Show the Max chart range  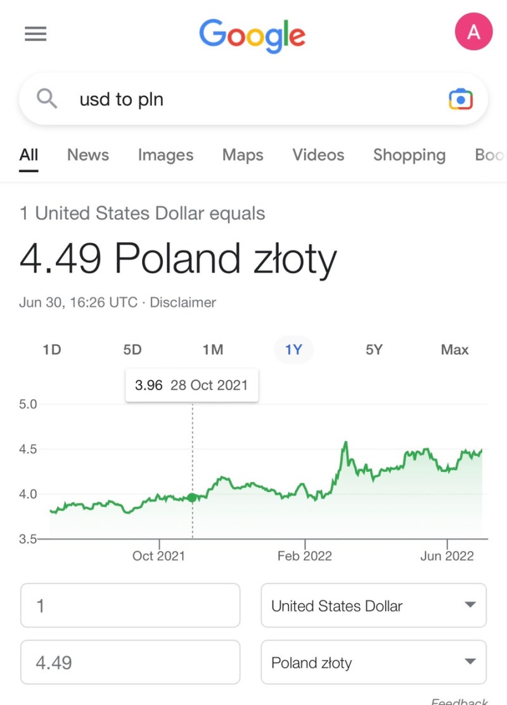click(x=454, y=350)
